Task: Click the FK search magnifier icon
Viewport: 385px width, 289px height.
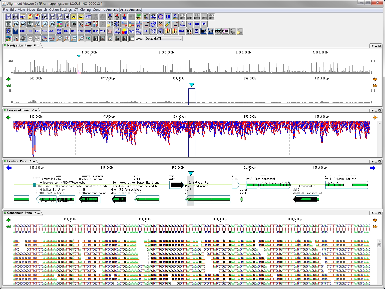Action: point(16,24)
